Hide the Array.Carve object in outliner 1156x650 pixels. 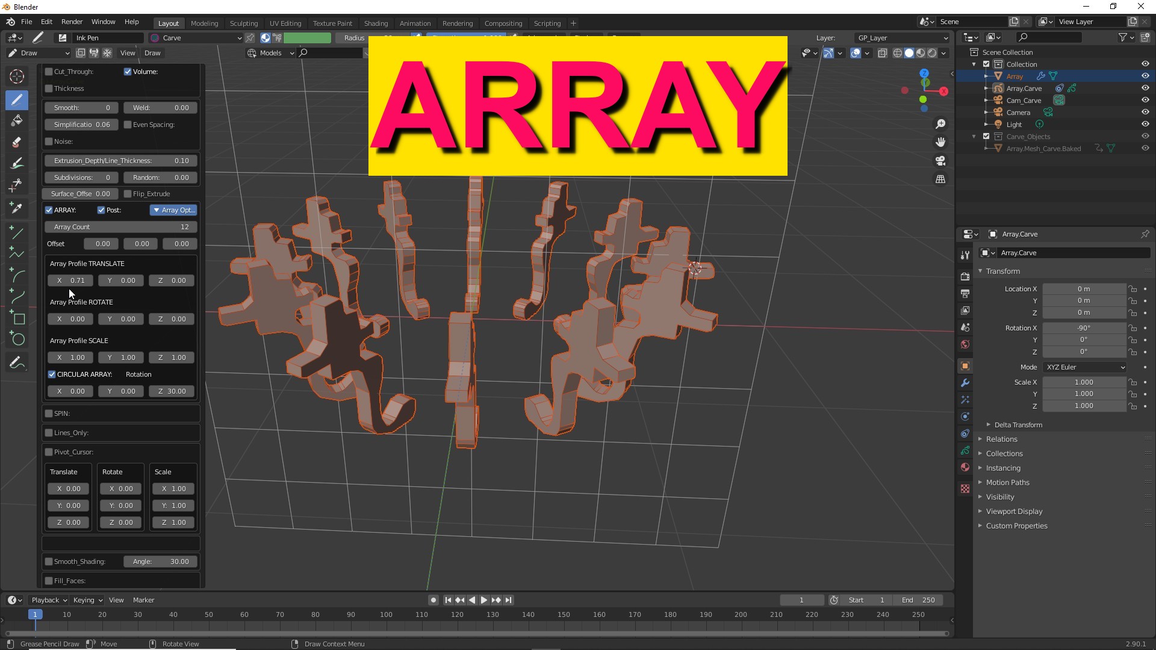pos(1145,88)
